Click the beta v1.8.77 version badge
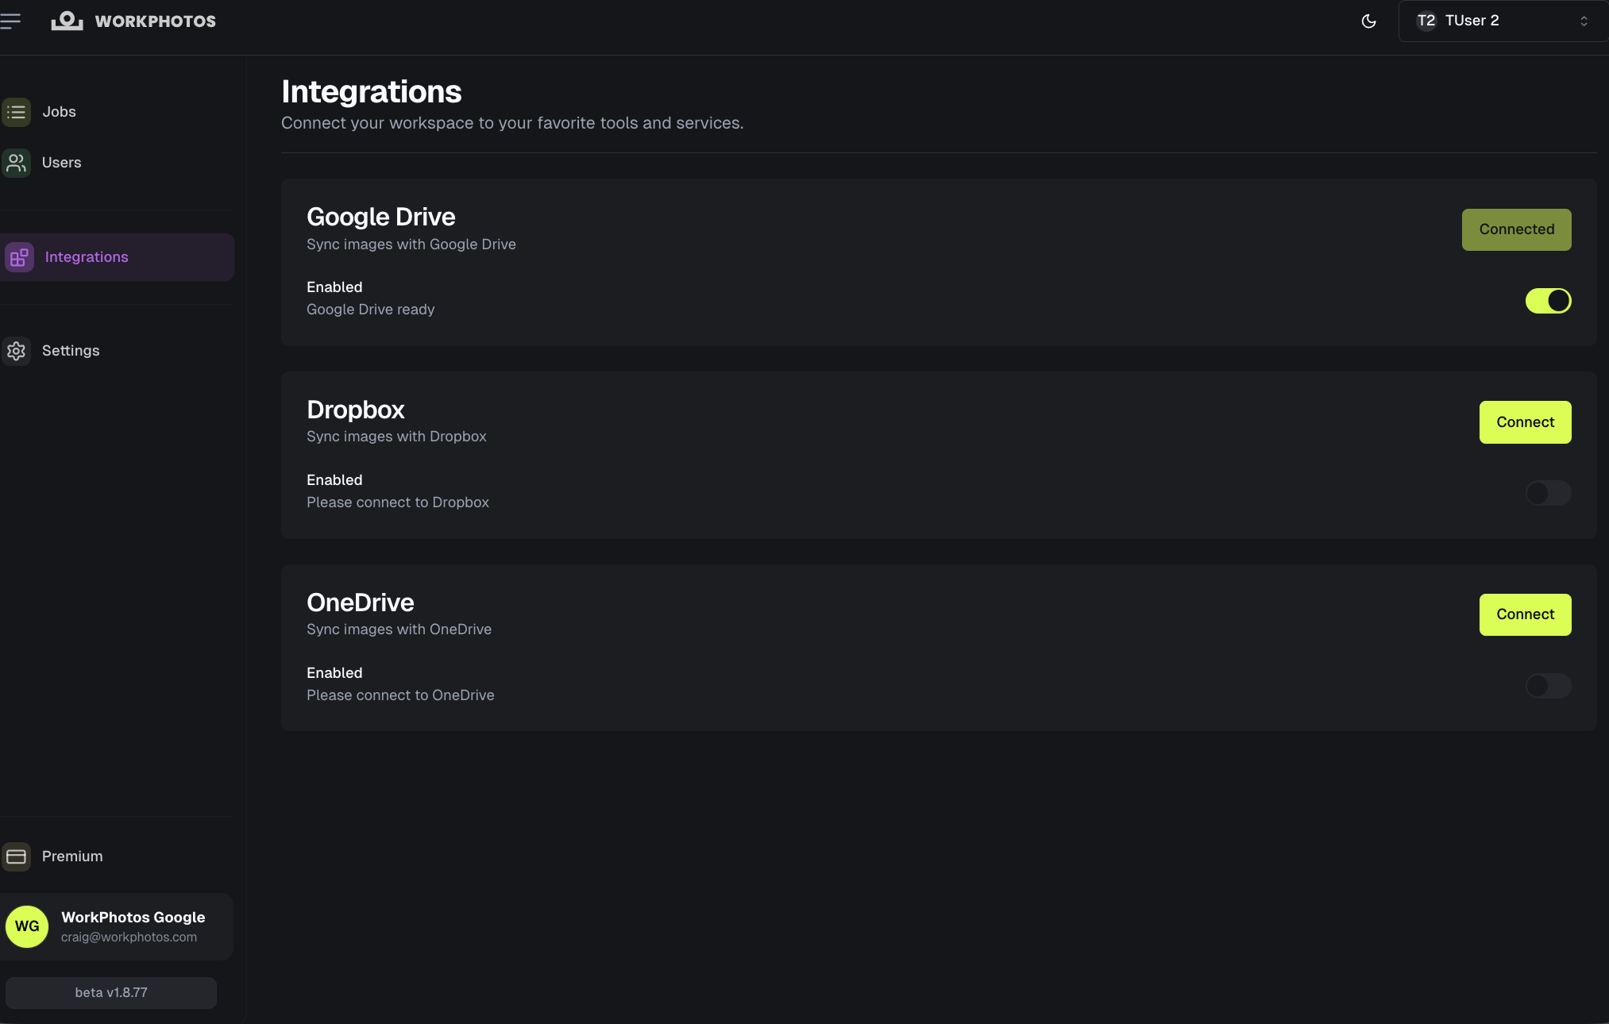This screenshot has height=1024, width=1609. tap(111, 993)
